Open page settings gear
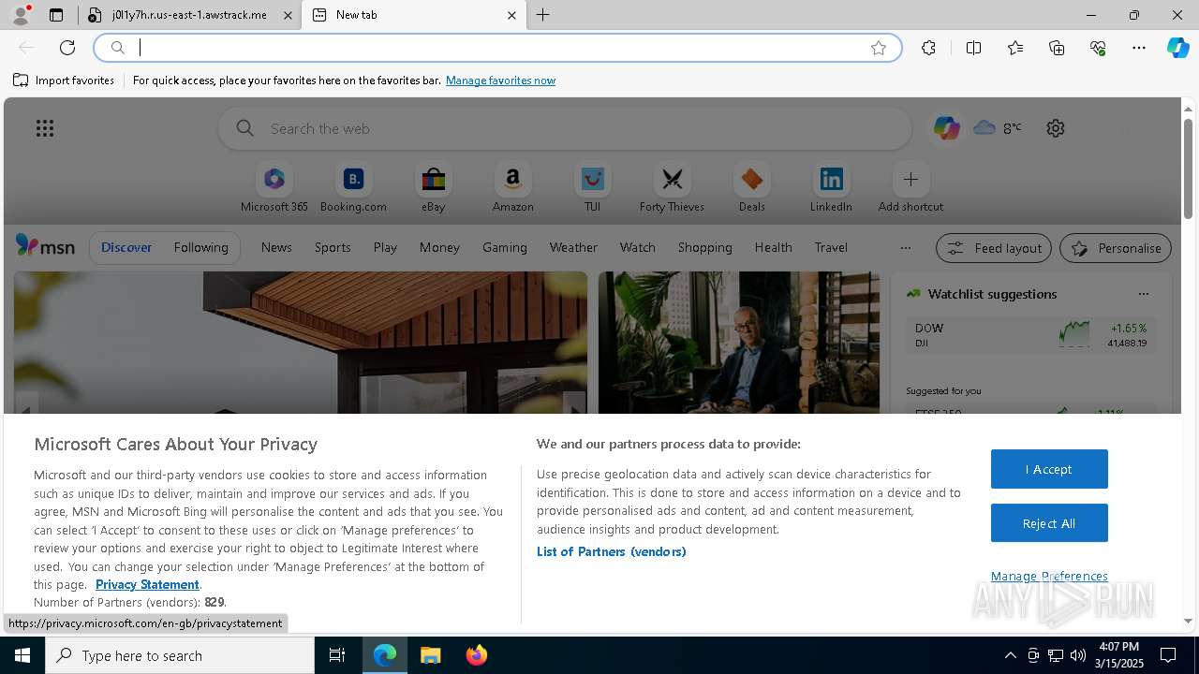Viewport: 1199px width, 674px height. [1056, 128]
